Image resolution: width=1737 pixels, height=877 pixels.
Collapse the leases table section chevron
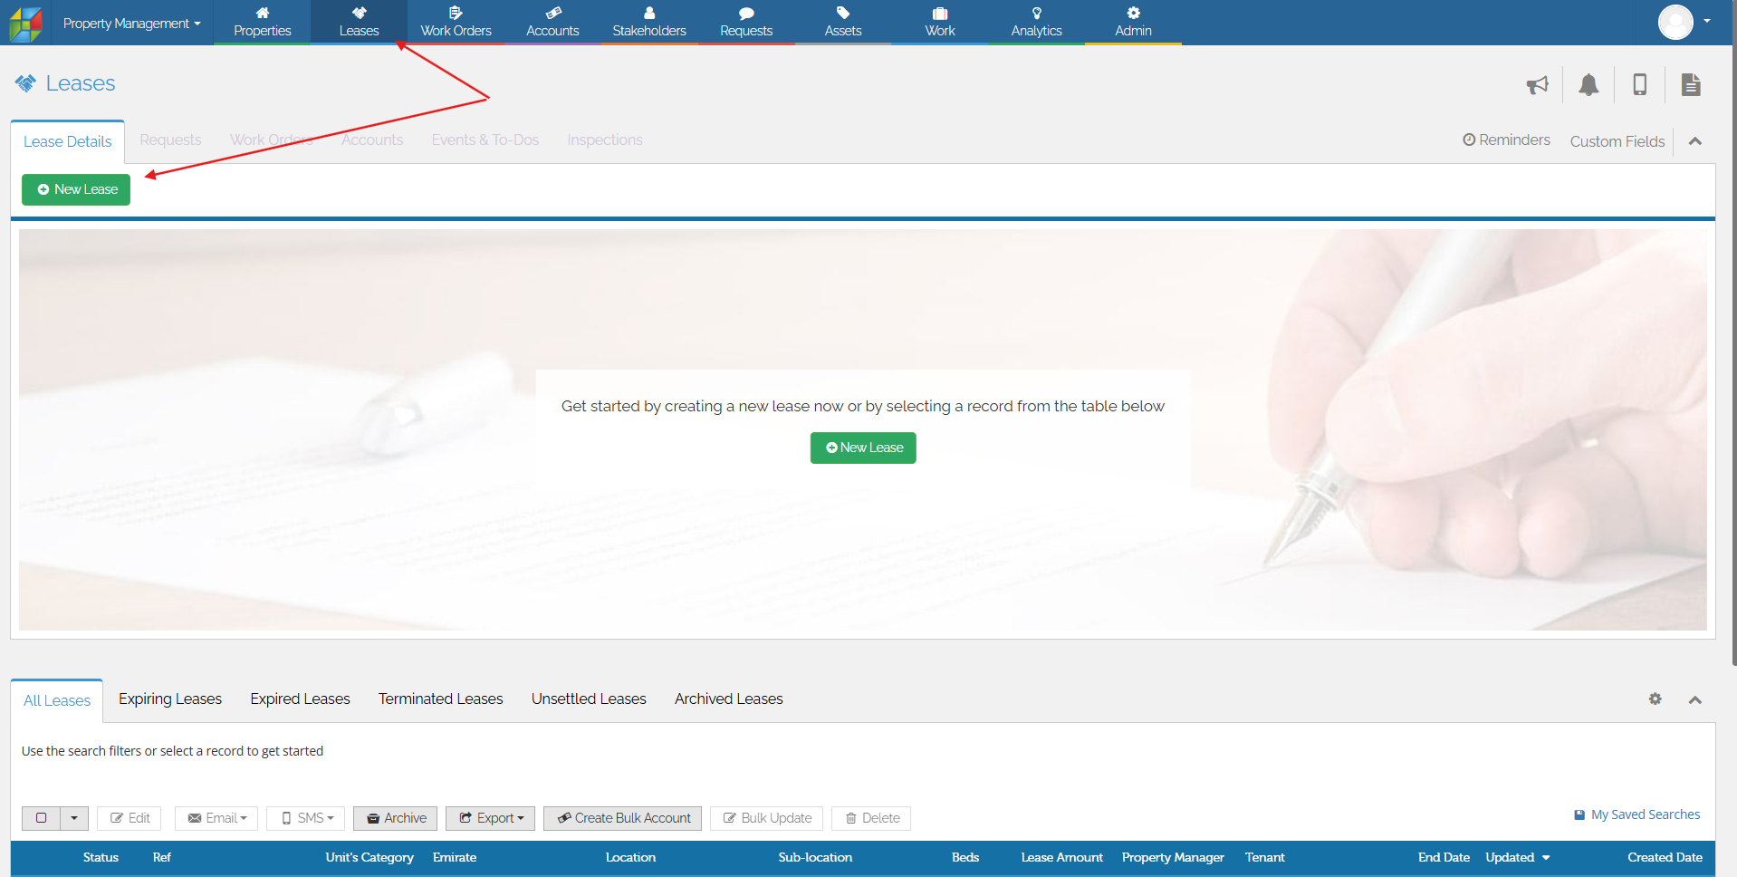click(1695, 699)
